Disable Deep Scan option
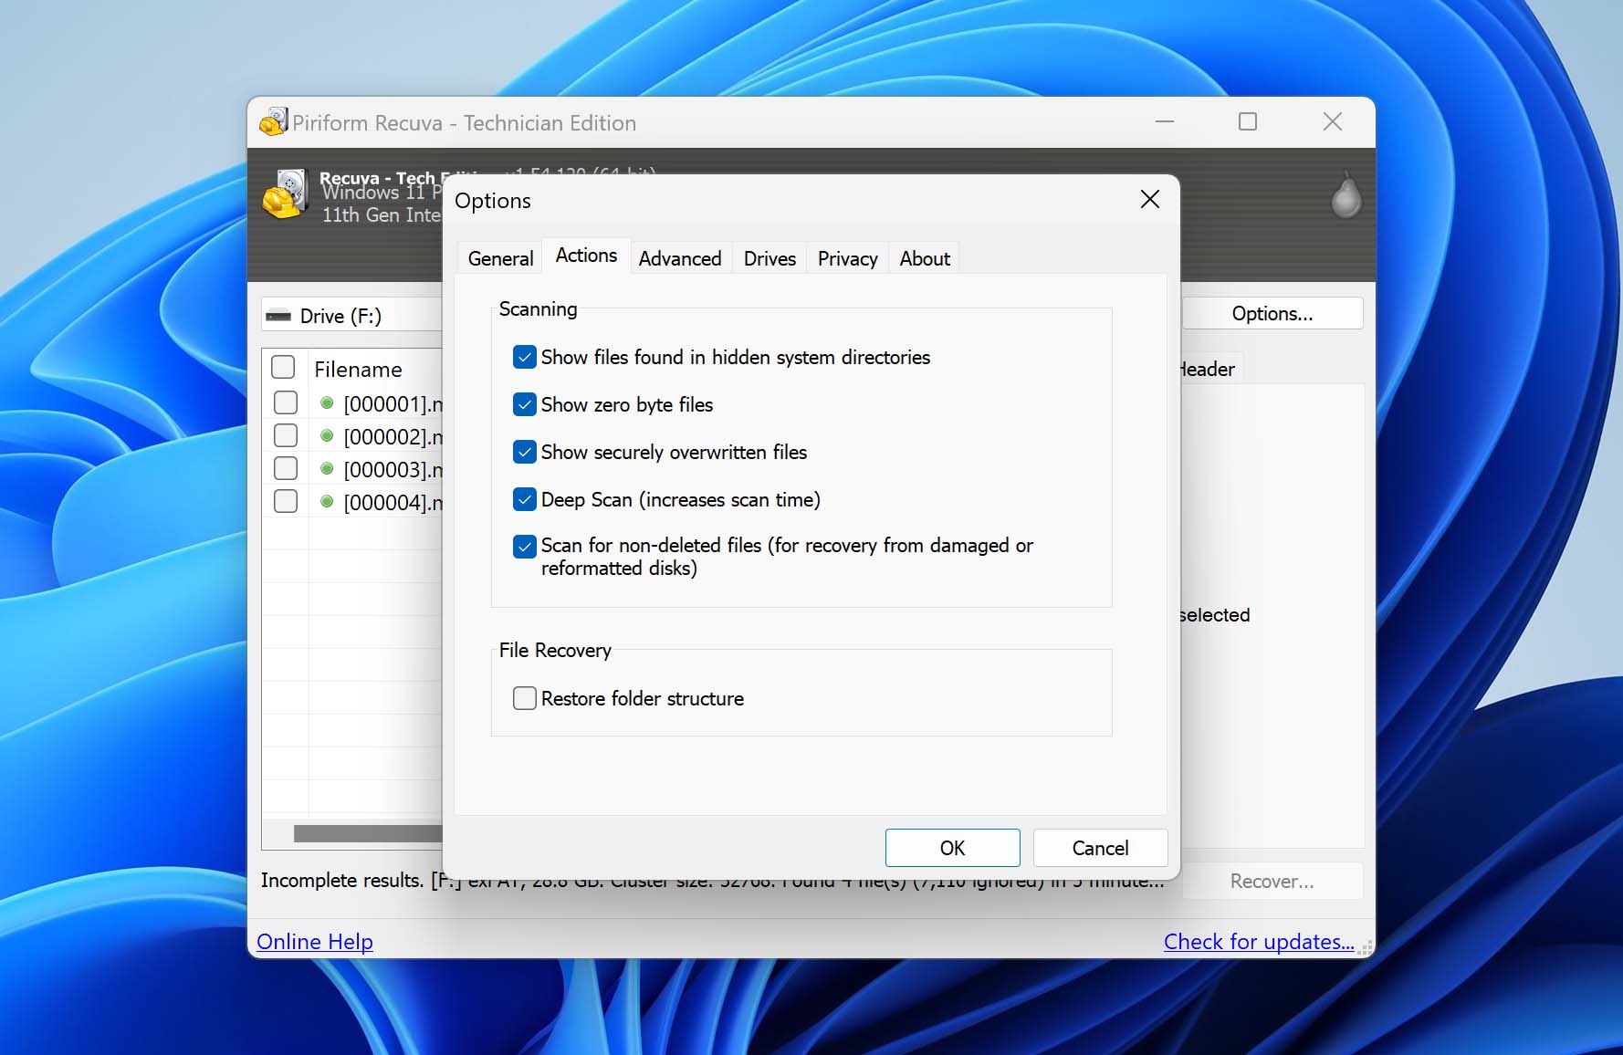The width and height of the screenshot is (1623, 1055). (x=525, y=499)
